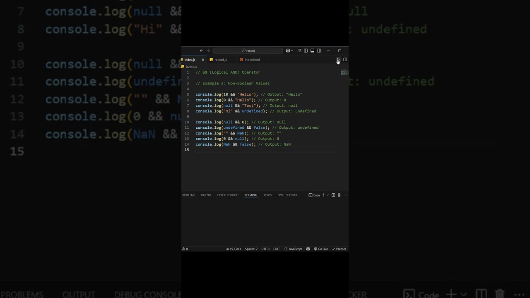Open the OUTPUT panel tab
The height and width of the screenshot is (298, 530).
tap(206, 195)
